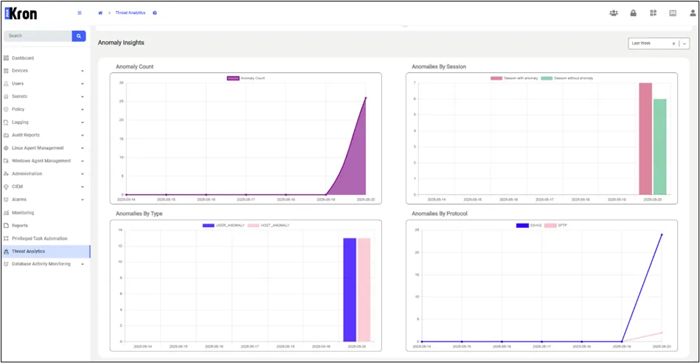Expand the Logging menu arrow
Viewport: 700px width, 363px height.
click(83, 122)
